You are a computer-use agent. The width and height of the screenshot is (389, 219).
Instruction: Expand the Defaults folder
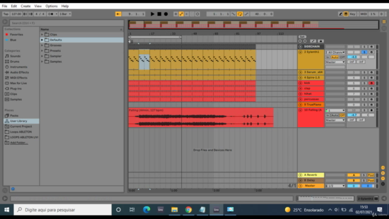[42, 40]
